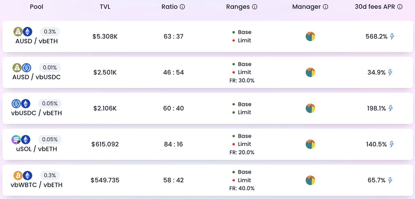Open the vbUSDC / vbETH pool row
This screenshot has height=199, width=415.
[x=36, y=113]
